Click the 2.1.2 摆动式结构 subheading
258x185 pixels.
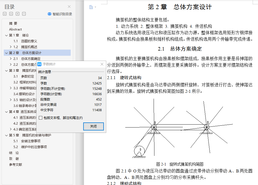[x=124, y=183]
